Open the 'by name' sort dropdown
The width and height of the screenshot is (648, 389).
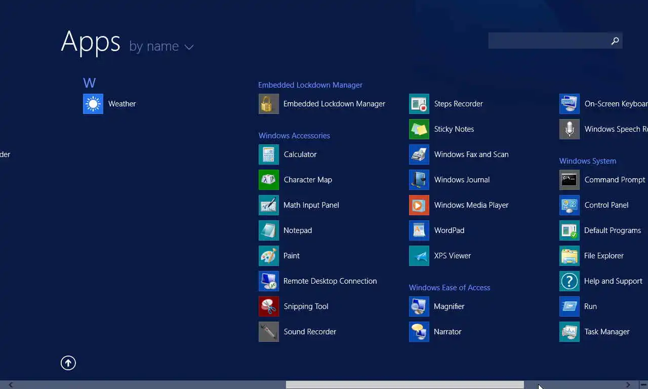click(x=161, y=47)
